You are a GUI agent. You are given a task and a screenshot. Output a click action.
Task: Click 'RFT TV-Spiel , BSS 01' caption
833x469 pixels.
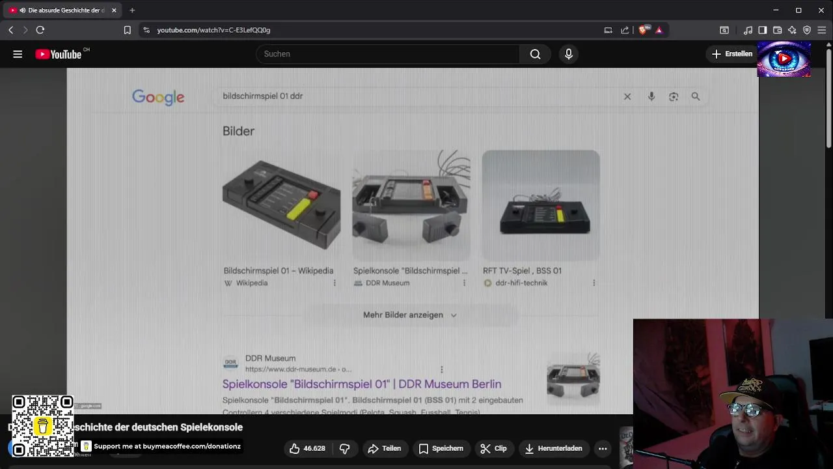(x=522, y=270)
